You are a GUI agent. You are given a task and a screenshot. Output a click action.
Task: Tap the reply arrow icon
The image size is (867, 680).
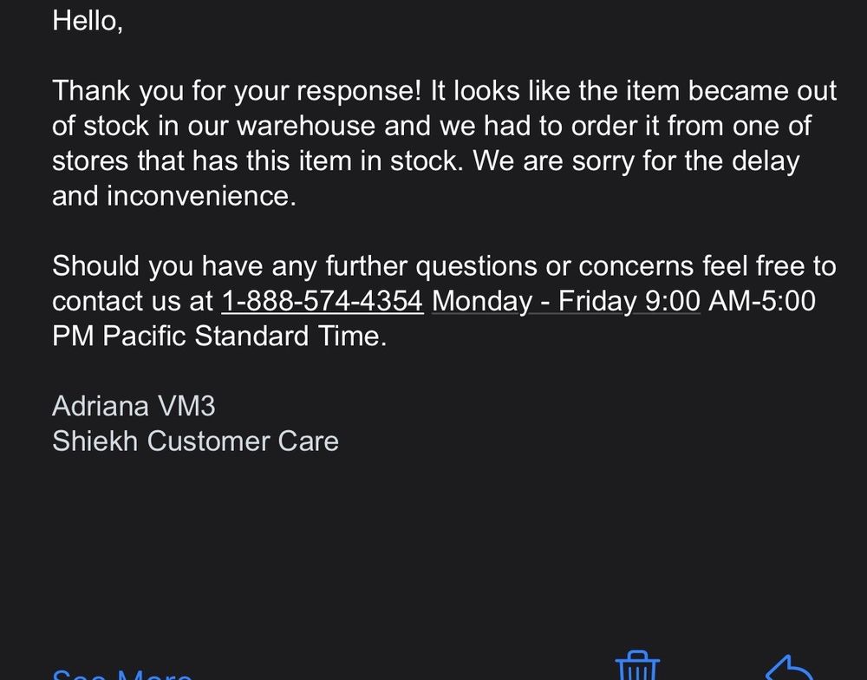pyautogui.click(x=788, y=670)
